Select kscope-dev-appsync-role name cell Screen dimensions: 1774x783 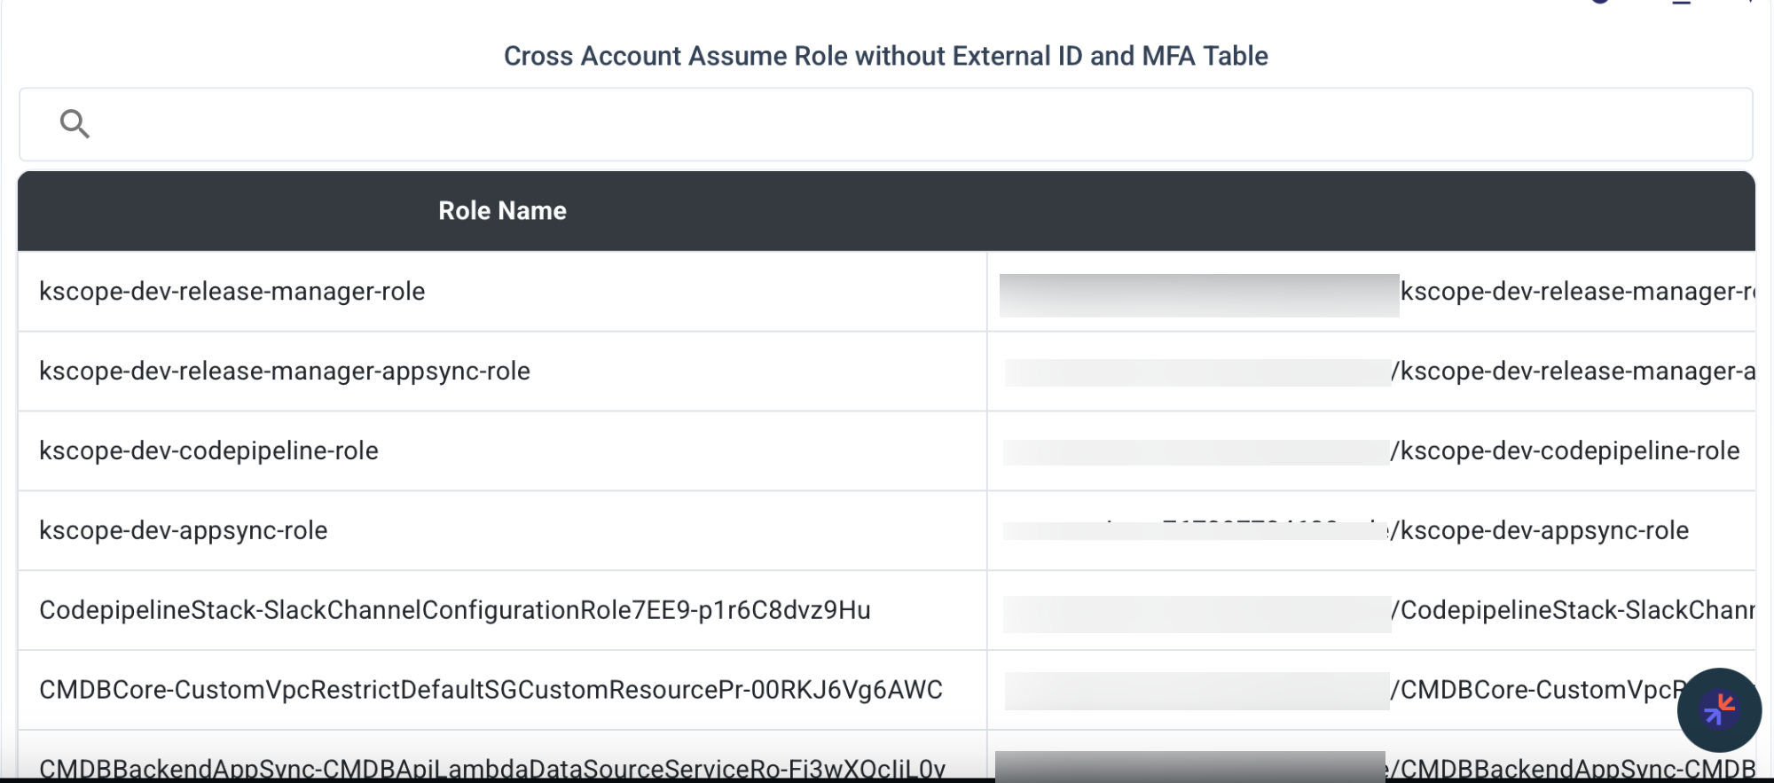coord(184,531)
